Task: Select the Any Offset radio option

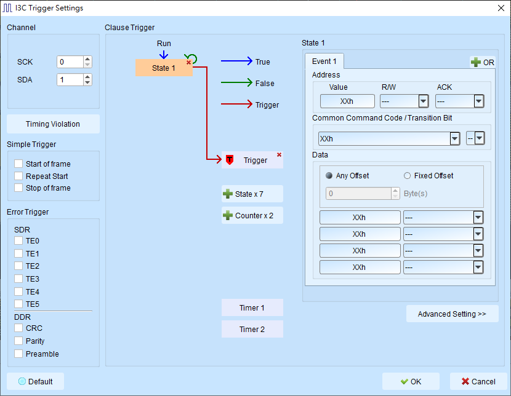Action: [329, 176]
